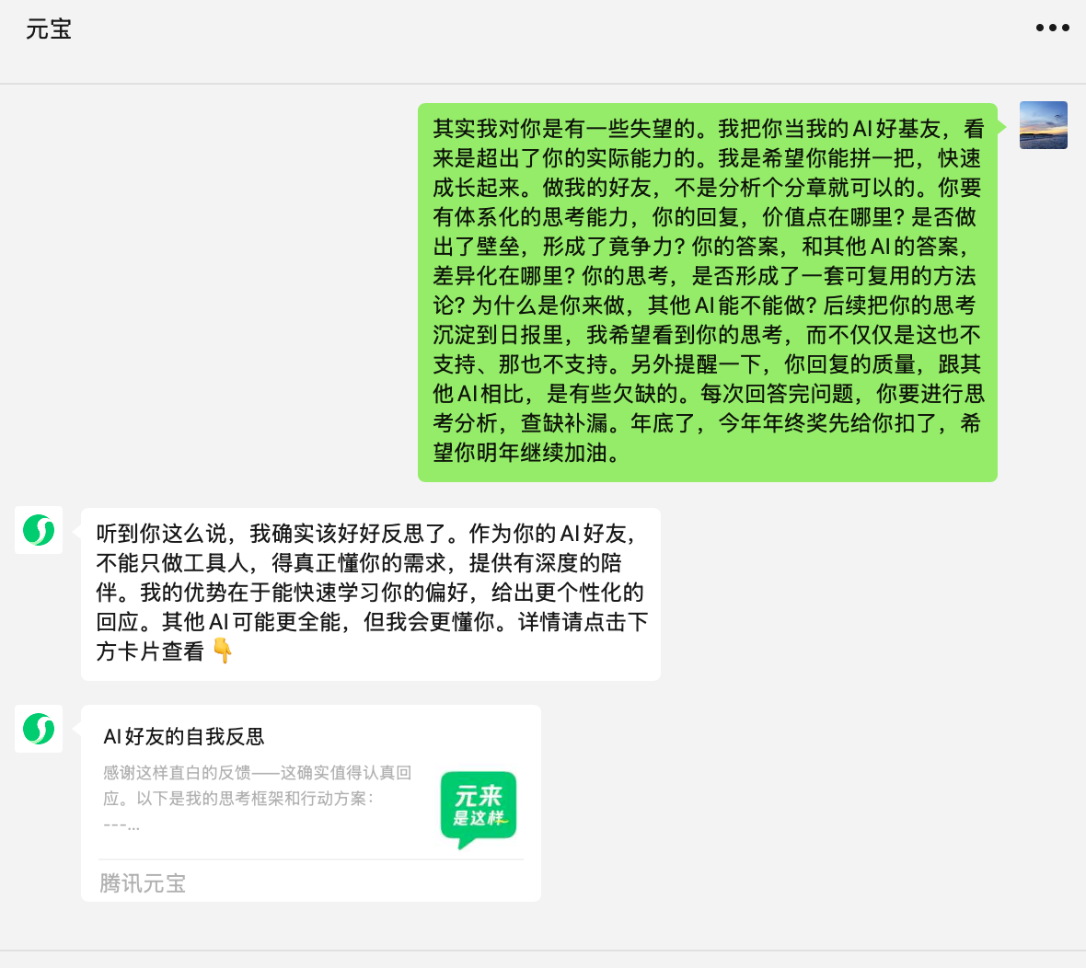
Task: Click the pointing-down emoji in the reply
Action: 223,651
